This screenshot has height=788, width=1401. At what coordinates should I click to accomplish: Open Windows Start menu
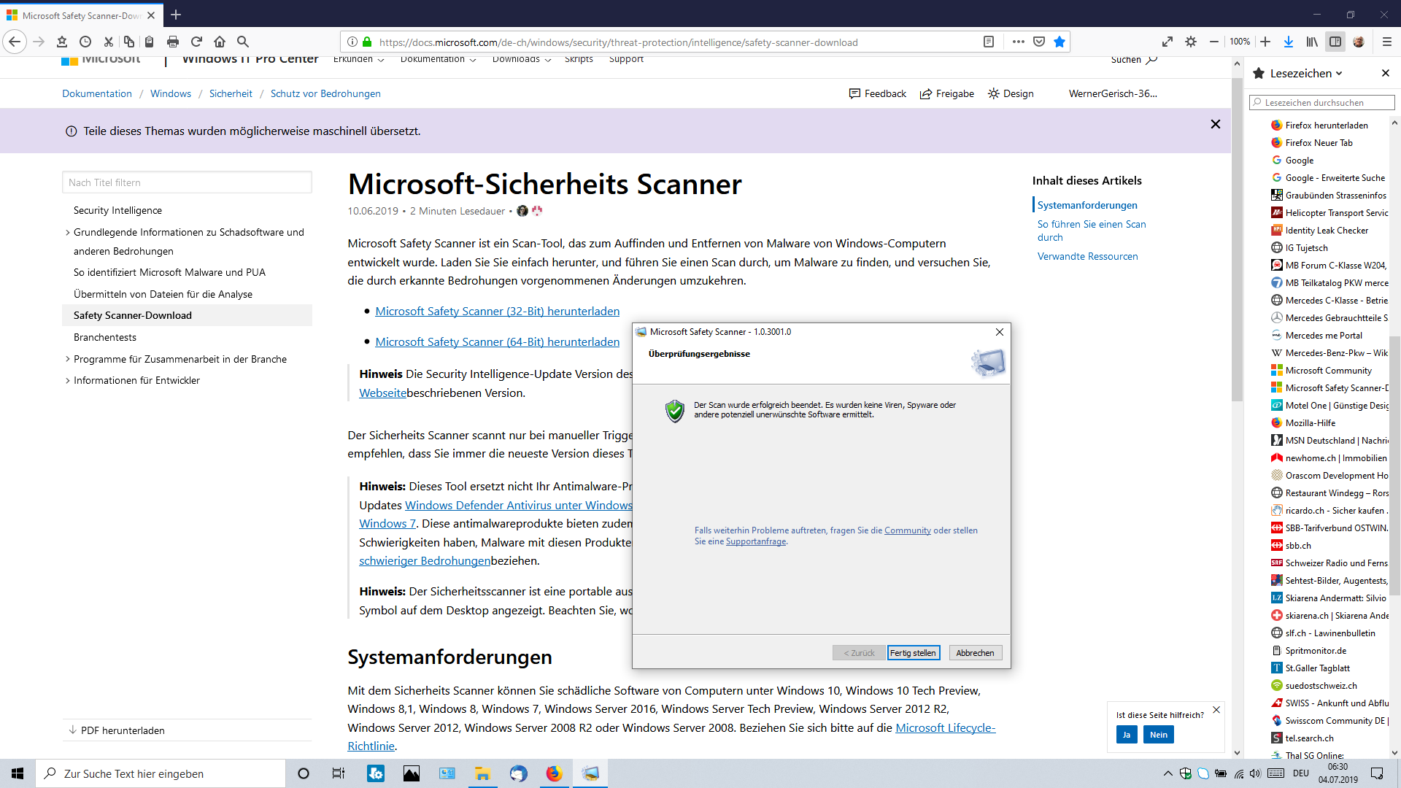tap(18, 773)
